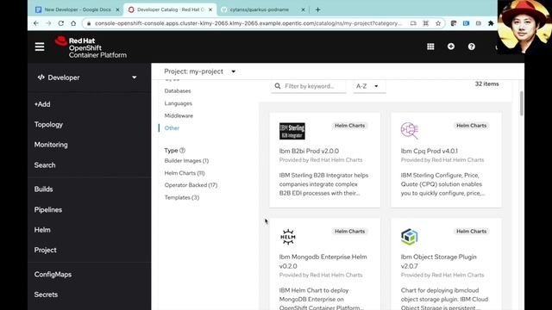The image size is (552, 310).
Task: Click the Red Hat OpenShift logo
Action: (x=91, y=47)
